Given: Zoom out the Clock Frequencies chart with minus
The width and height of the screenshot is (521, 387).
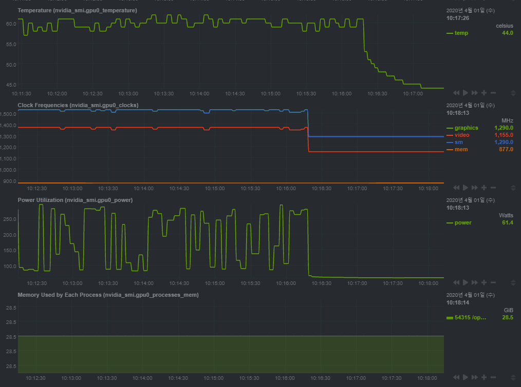Looking at the screenshot, I should (493, 188).
